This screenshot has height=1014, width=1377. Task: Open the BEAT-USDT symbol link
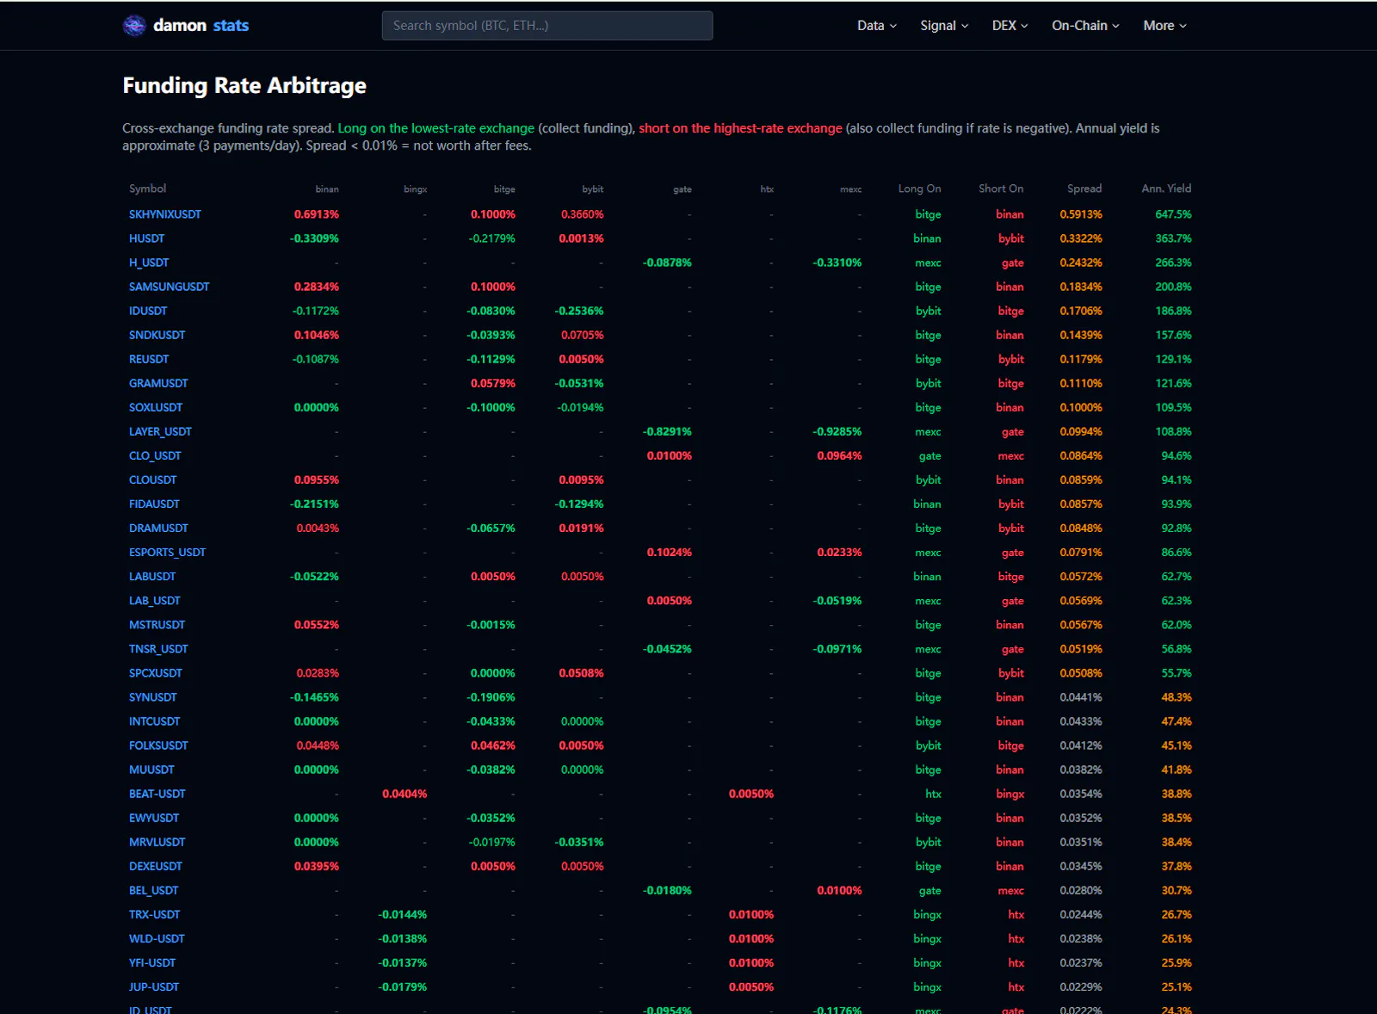point(157,793)
